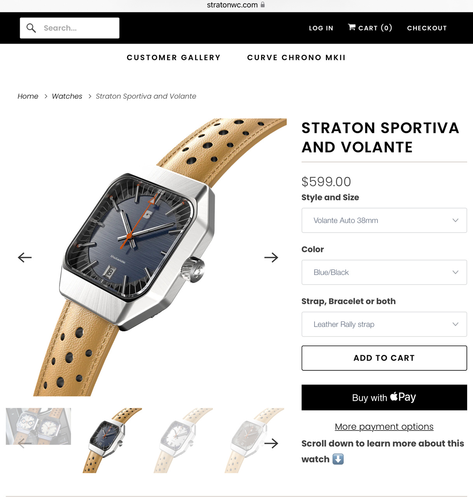This screenshot has height=497, width=473.
Task: Open Style and Size dropdown
Action: click(384, 220)
